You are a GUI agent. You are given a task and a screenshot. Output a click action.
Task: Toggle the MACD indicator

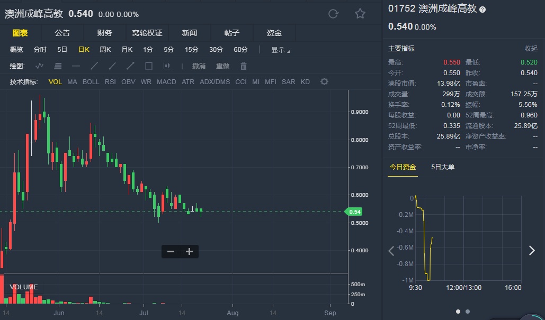point(166,82)
